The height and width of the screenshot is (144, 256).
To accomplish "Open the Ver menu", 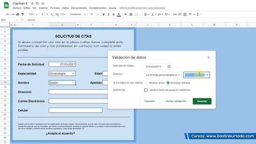I will point(34,8).
